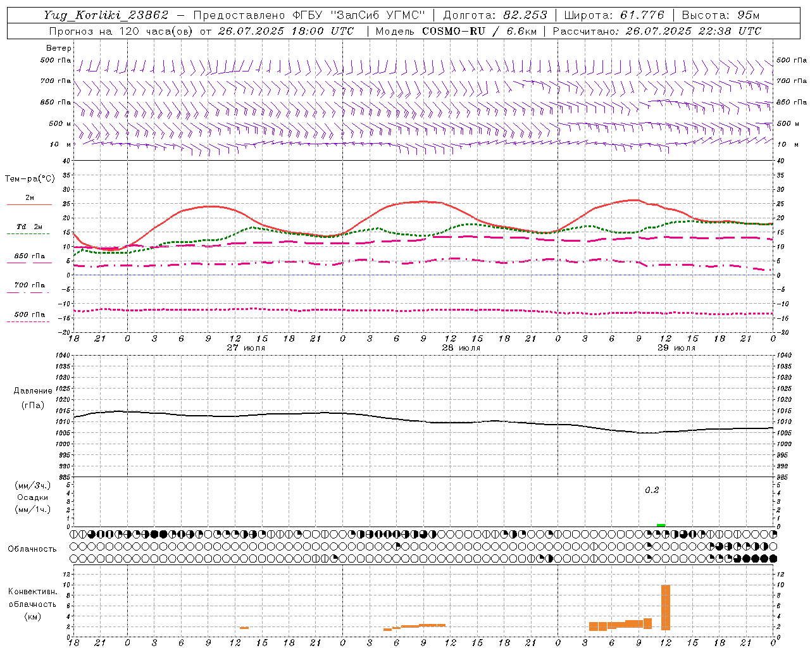Screen dimensions: 810x648
Task: Click the left 700 гПа wind level label
Action: (56, 81)
